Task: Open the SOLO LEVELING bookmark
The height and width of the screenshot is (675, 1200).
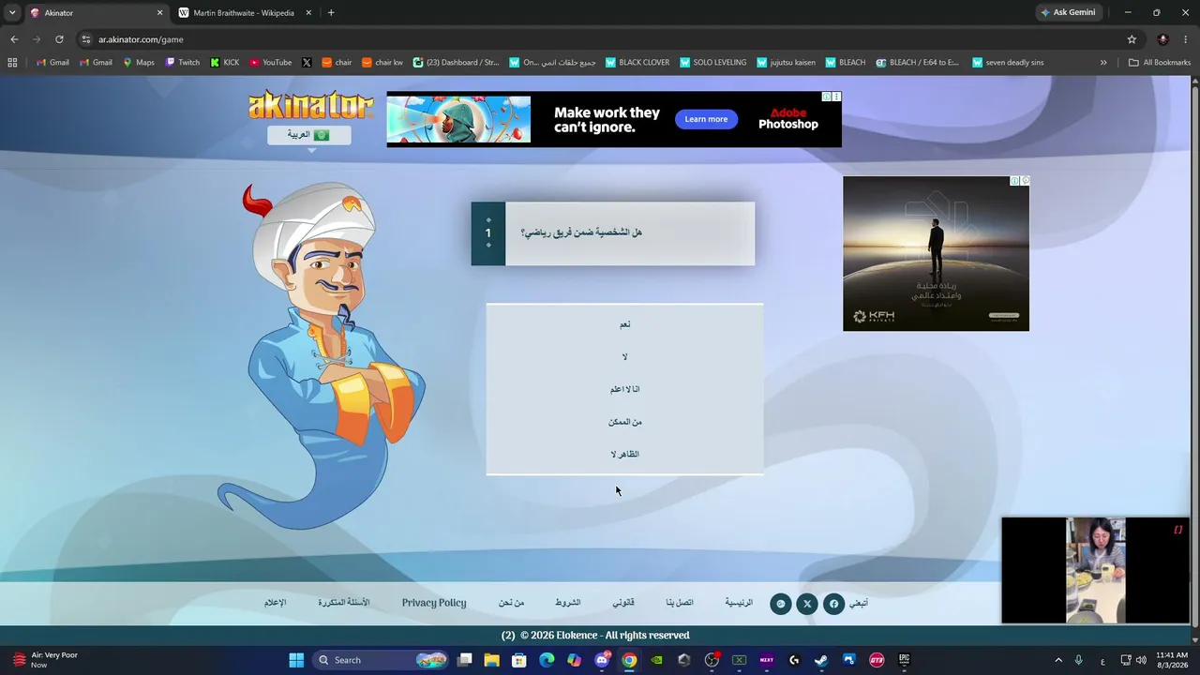Action: tap(712, 63)
